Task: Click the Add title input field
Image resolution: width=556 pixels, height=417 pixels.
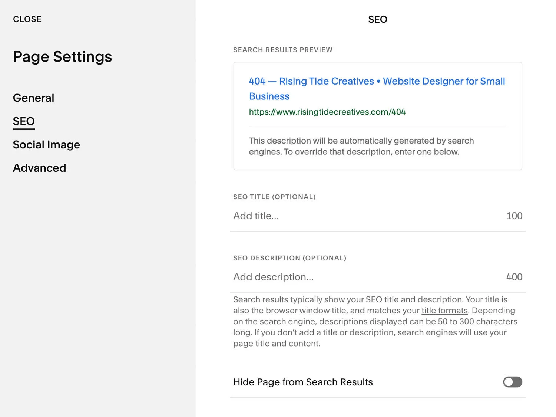Action: [x=363, y=216]
